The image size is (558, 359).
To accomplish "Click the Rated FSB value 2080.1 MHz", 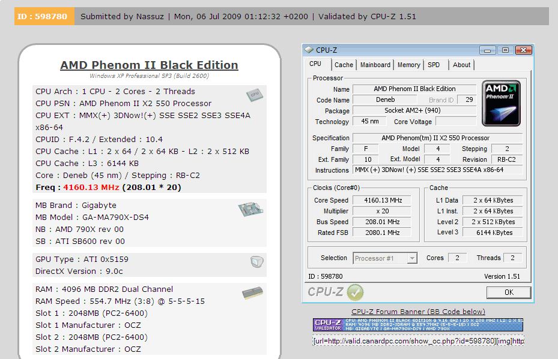I will [x=381, y=233].
